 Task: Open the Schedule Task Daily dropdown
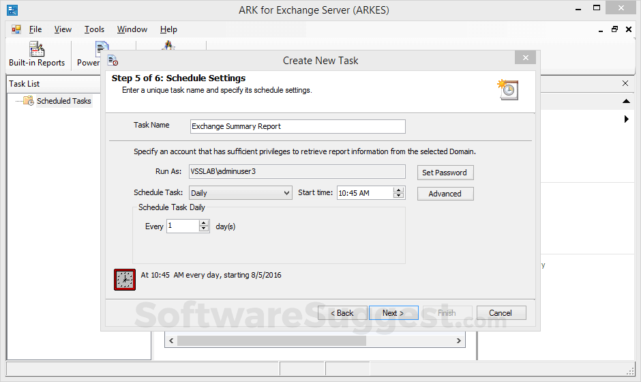240,192
